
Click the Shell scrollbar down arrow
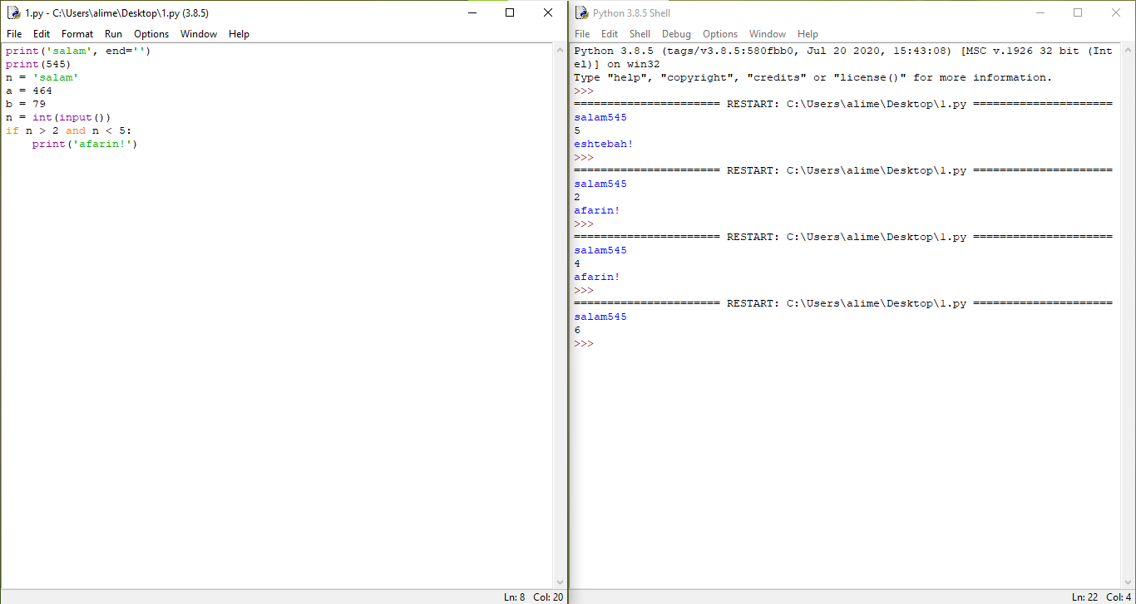[x=1128, y=582]
